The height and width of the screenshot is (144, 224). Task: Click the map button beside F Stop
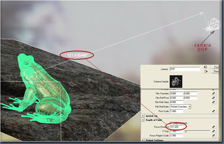click(x=213, y=131)
